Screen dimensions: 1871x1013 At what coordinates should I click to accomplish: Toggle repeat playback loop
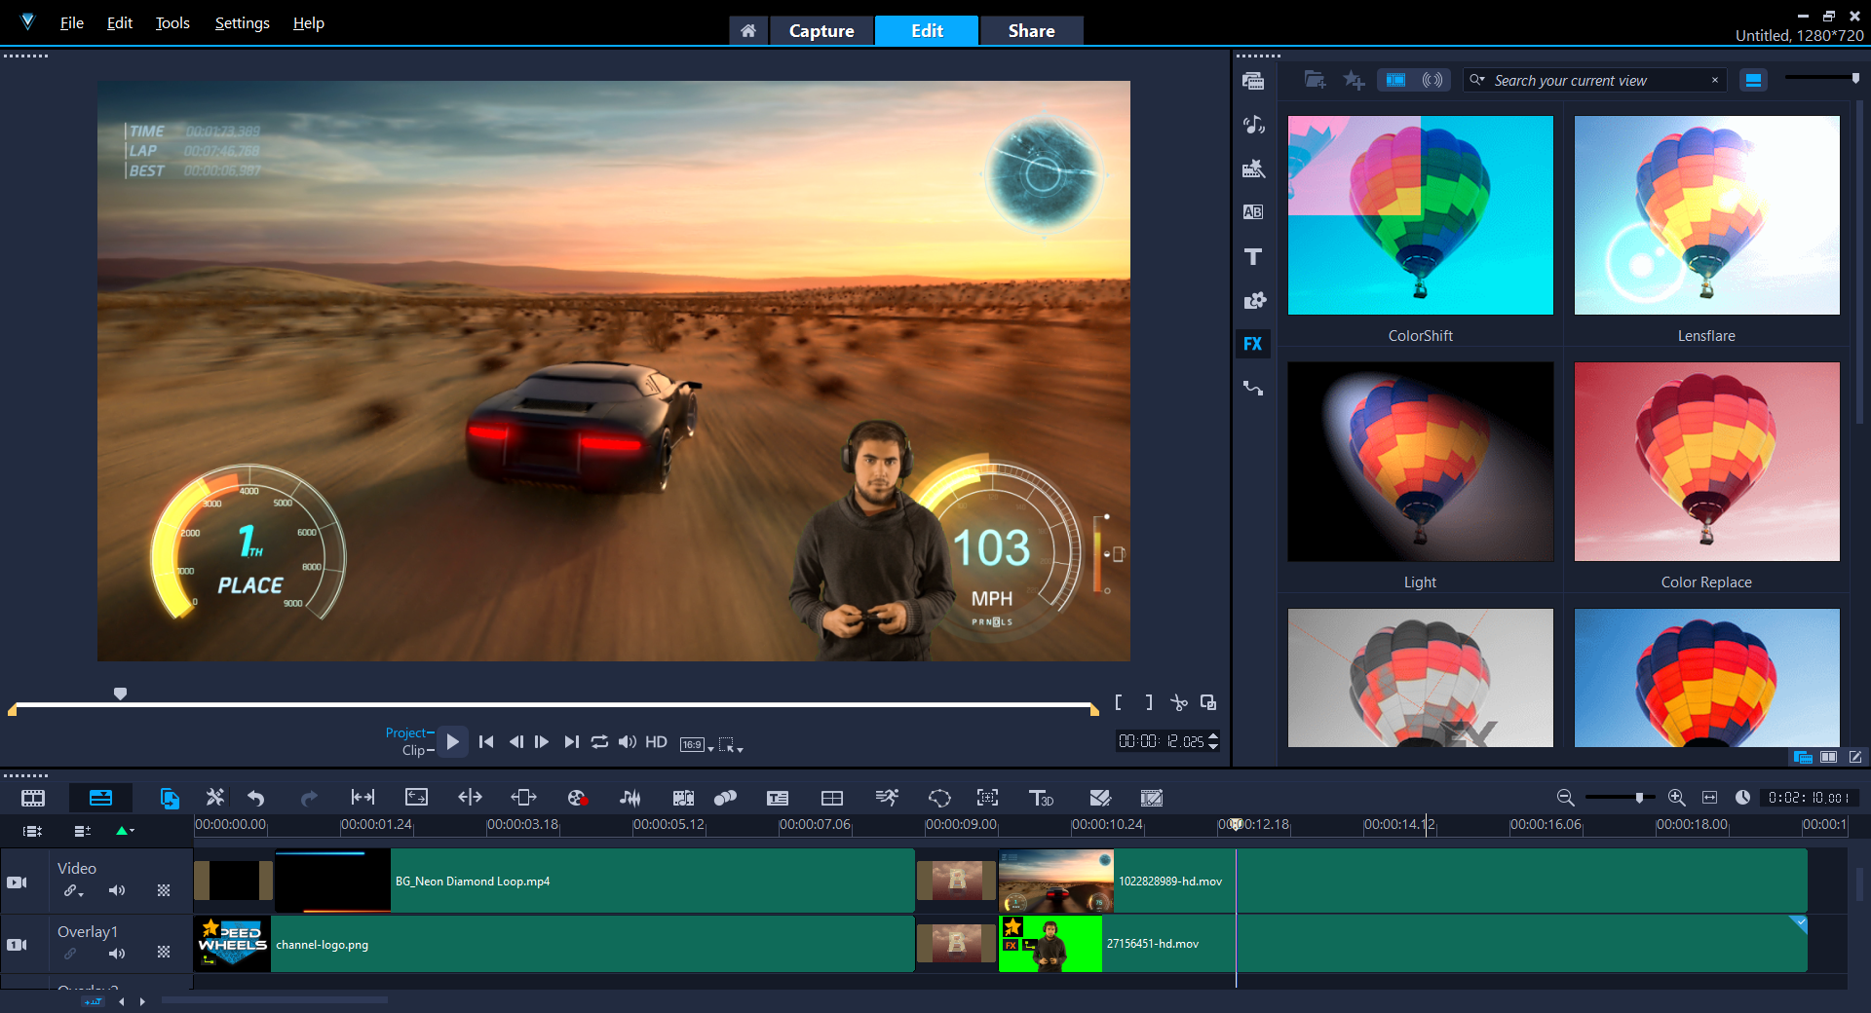(x=599, y=742)
